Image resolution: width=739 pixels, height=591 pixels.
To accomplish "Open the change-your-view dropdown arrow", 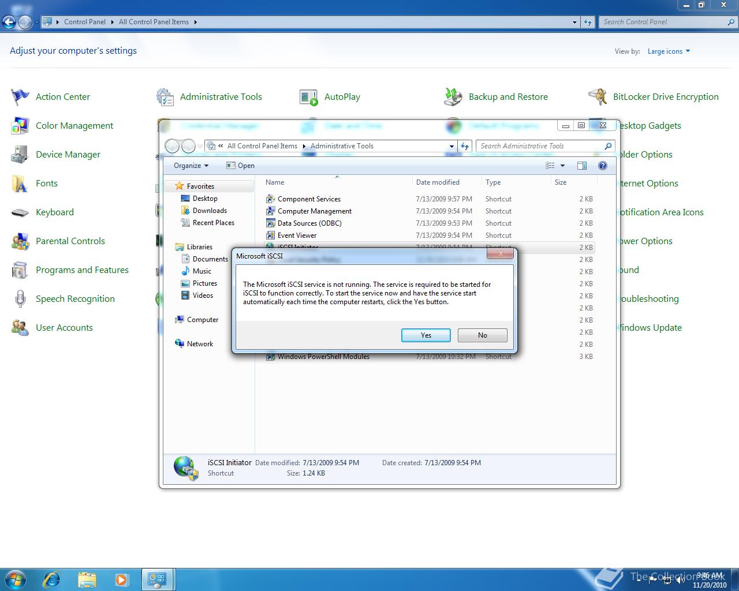I will (x=562, y=166).
